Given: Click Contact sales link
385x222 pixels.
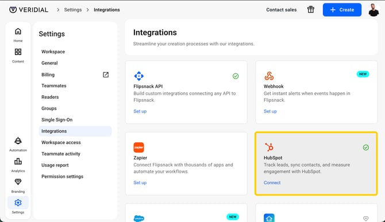Looking at the screenshot, I should pos(282,10).
